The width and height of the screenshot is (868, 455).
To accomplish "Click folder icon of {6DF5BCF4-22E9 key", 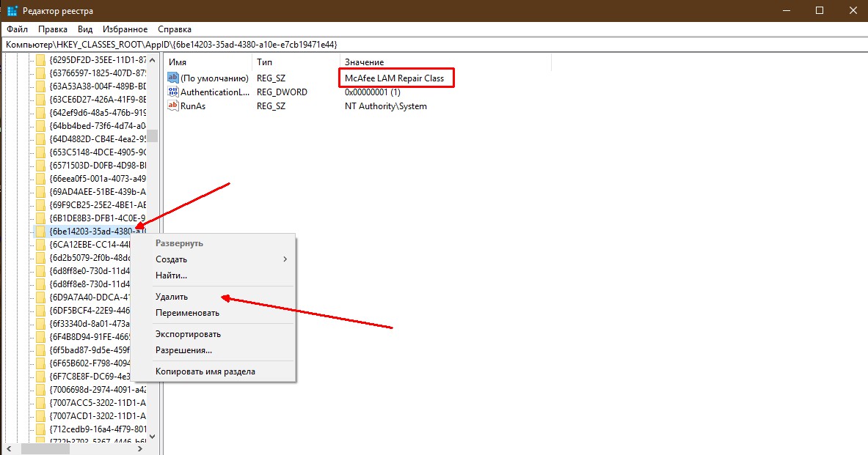I will coord(40,311).
